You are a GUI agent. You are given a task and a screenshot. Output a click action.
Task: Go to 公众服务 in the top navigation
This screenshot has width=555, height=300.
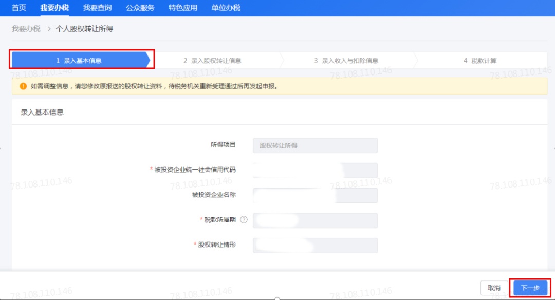[140, 8]
